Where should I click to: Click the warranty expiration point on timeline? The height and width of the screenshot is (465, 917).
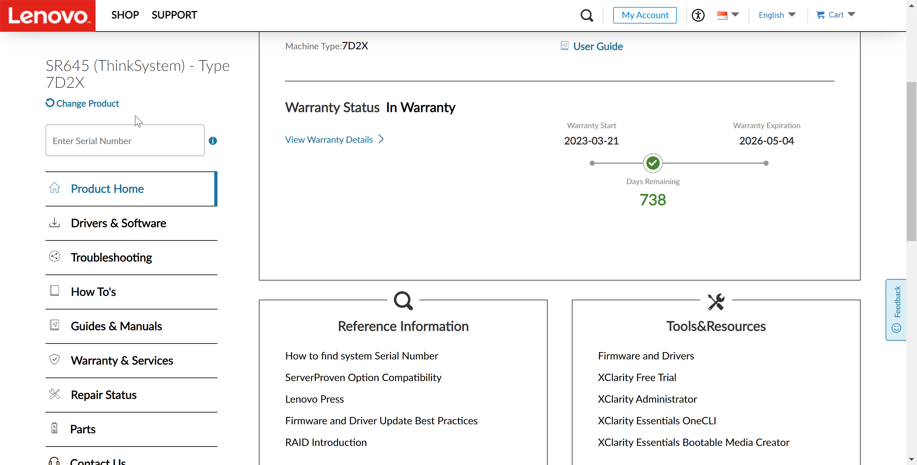[x=766, y=163]
